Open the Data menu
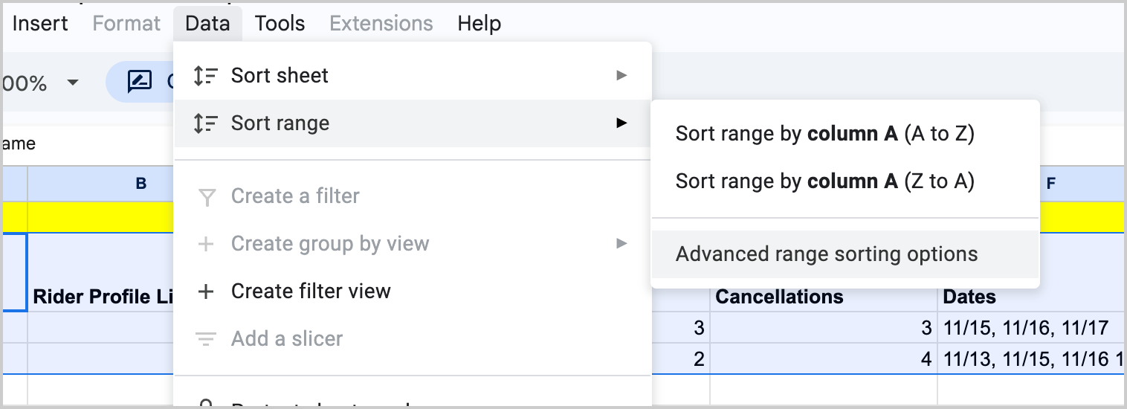 207,24
